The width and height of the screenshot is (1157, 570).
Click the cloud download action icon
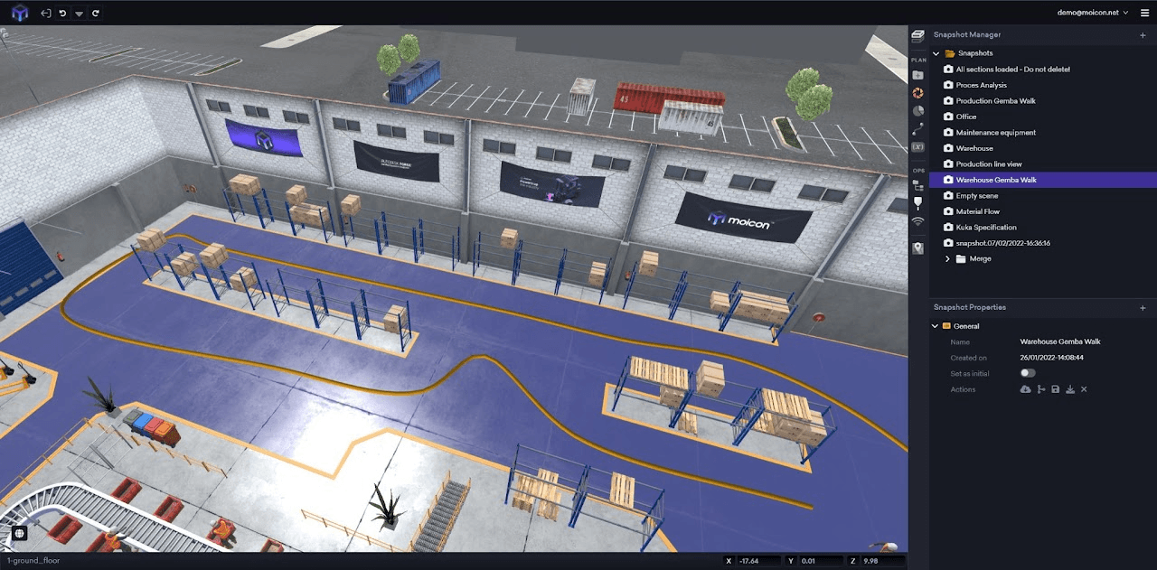[1025, 389]
